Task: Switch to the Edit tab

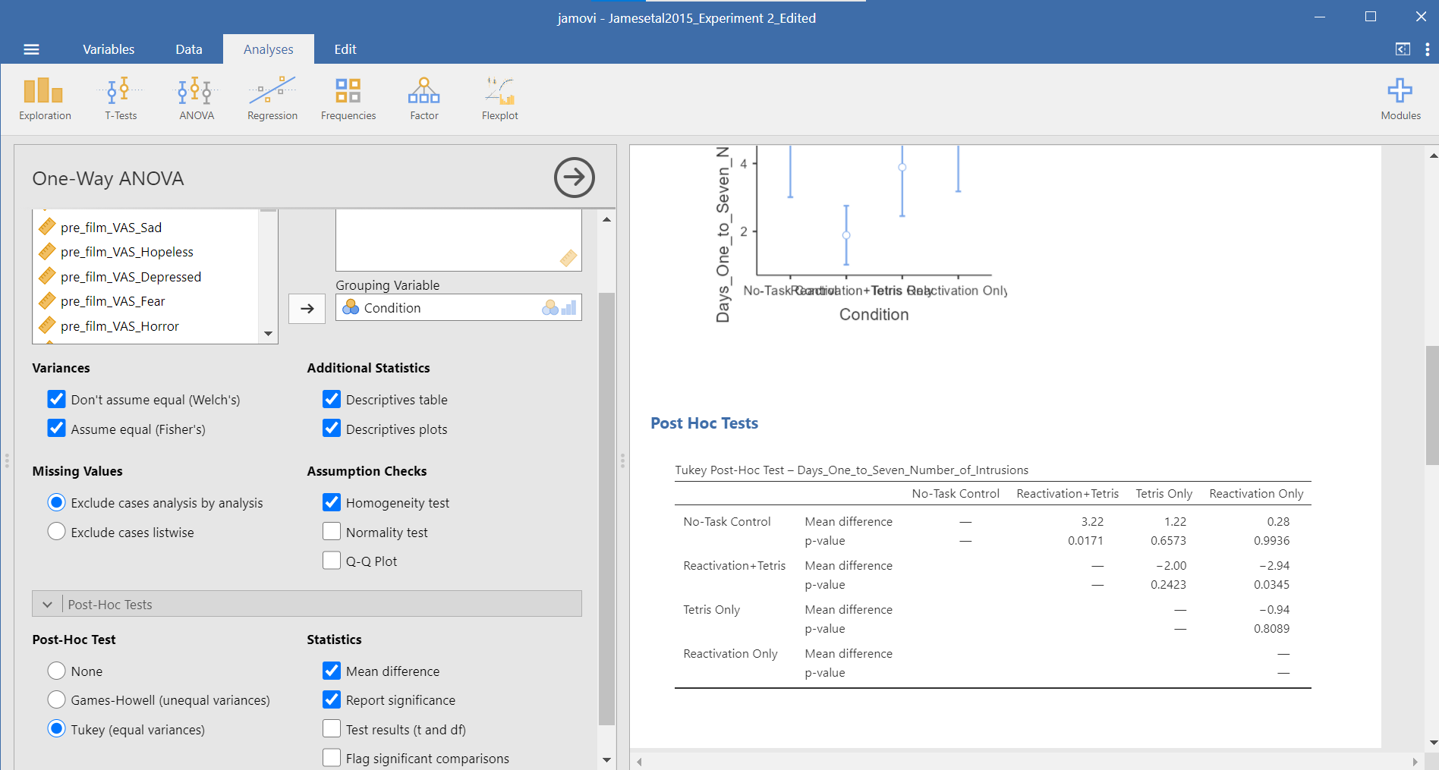Action: [x=345, y=49]
